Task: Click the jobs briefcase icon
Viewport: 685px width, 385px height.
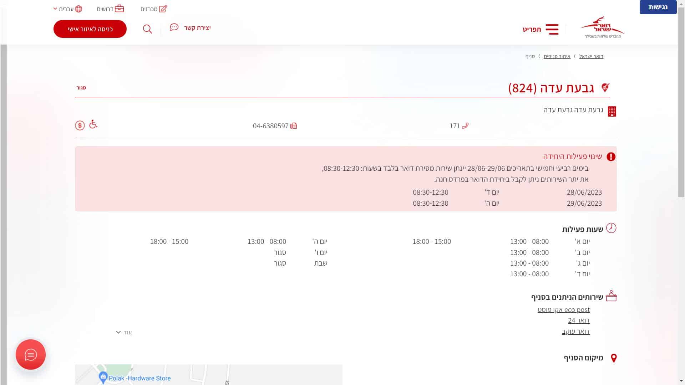Action: click(x=120, y=9)
